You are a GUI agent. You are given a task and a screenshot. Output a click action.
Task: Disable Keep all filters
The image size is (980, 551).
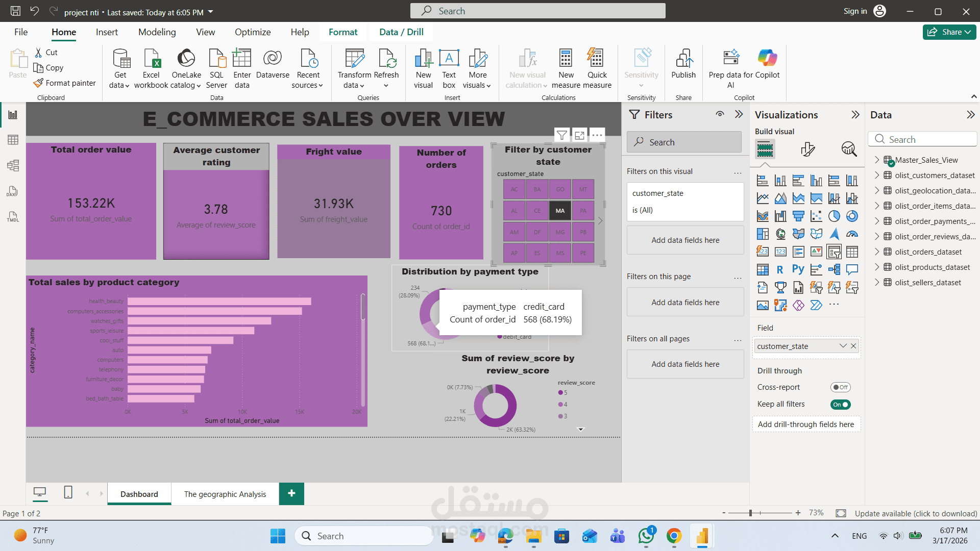pyautogui.click(x=840, y=404)
